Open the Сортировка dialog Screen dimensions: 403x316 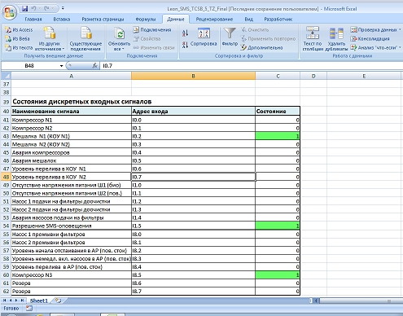(x=204, y=37)
